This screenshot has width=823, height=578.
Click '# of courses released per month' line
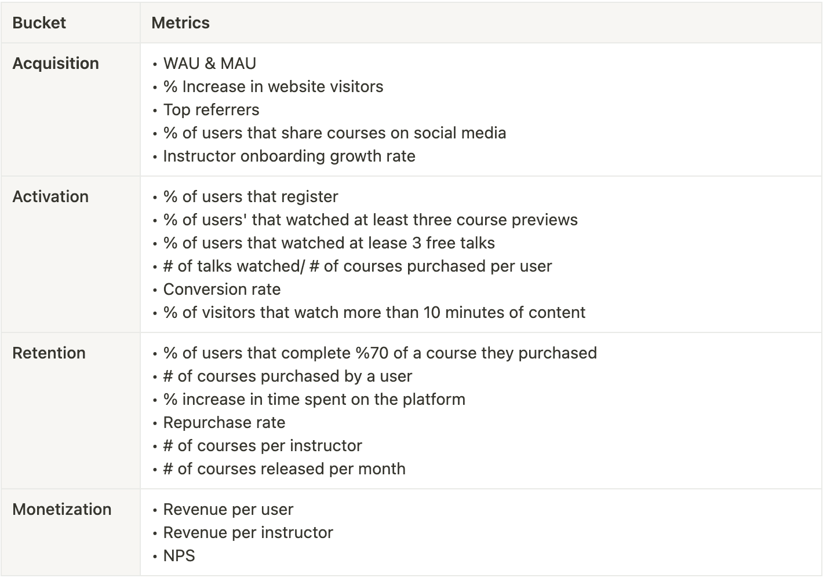[284, 469]
